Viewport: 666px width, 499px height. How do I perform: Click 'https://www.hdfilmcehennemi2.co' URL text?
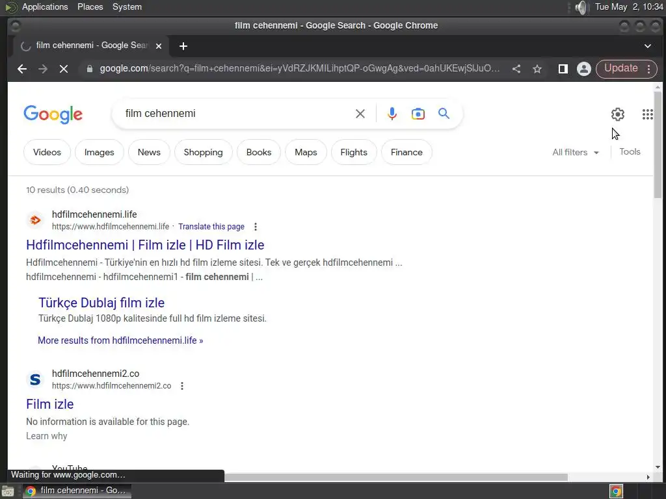coord(111,386)
